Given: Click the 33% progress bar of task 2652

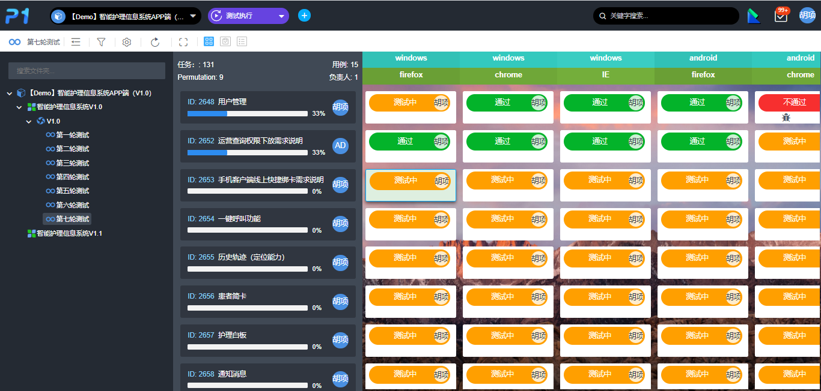Looking at the screenshot, I should pyautogui.click(x=248, y=152).
